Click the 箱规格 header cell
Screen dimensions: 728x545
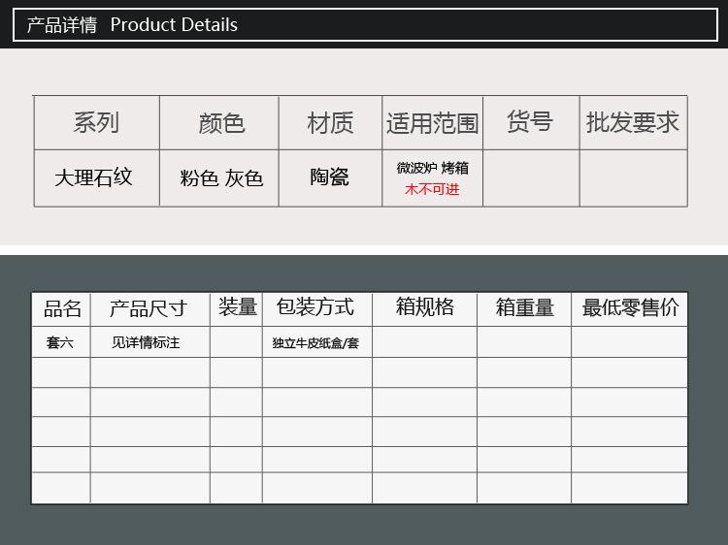(x=425, y=308)
